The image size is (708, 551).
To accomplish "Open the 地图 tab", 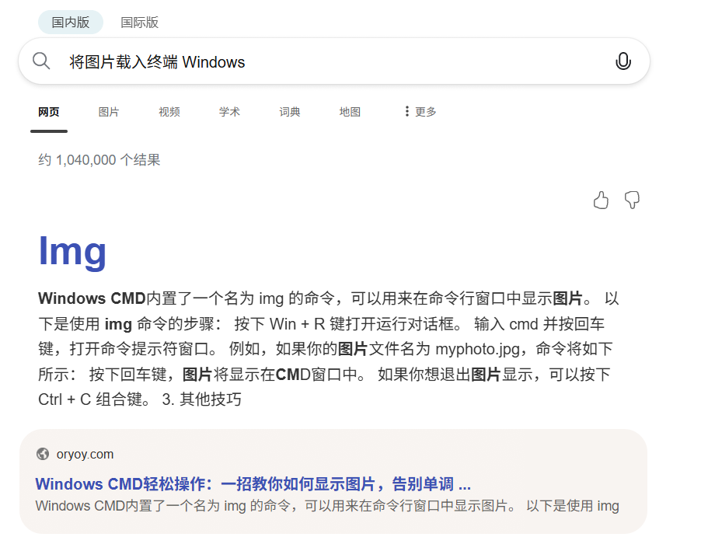I will (350, 112).
